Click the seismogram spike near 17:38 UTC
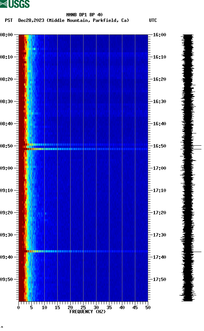 [x=197, y=252]
